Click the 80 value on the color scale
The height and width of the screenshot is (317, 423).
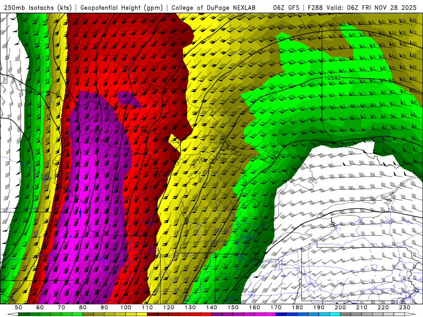[x=83, y=307]
